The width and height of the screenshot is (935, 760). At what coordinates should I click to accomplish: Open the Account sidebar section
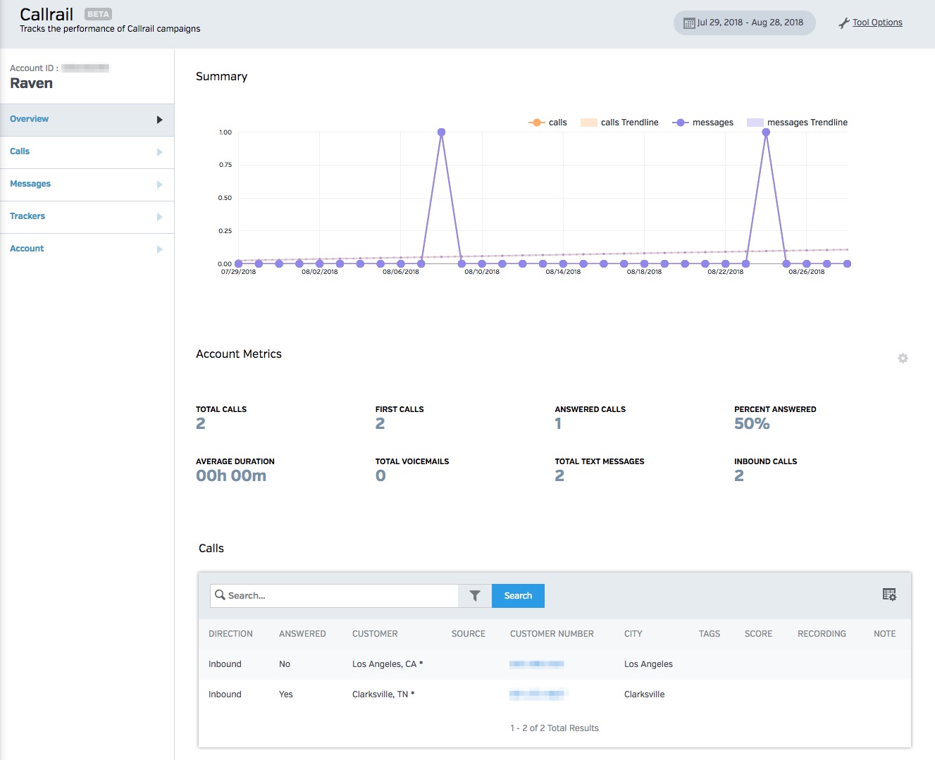click(27, 249)
